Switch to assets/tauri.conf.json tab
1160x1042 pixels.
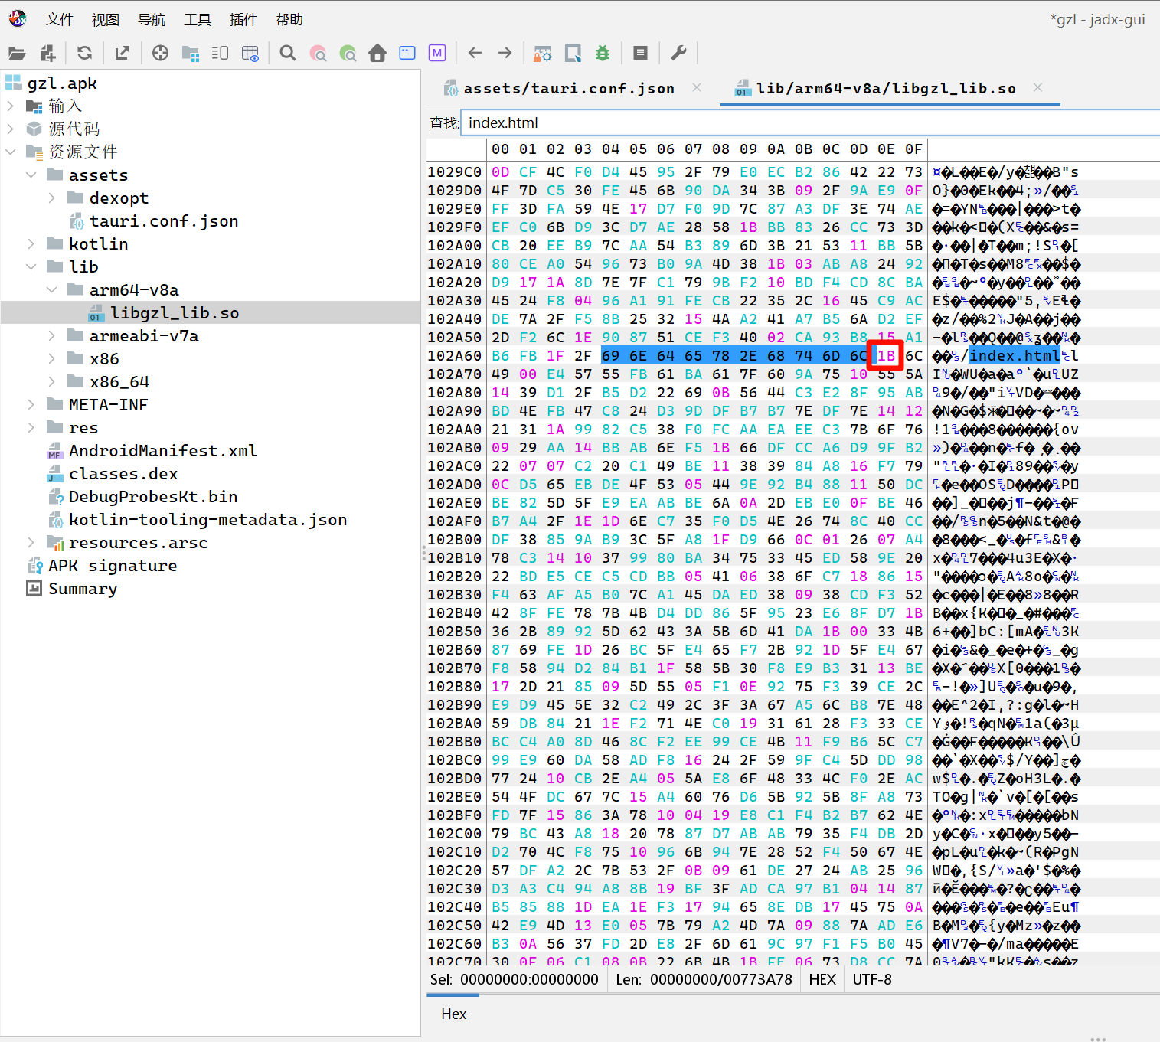click(568, 89)
